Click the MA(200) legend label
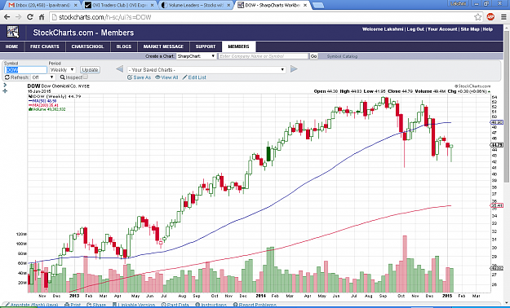The width and height of the screenshot is (510, 308). pos(43,105)
